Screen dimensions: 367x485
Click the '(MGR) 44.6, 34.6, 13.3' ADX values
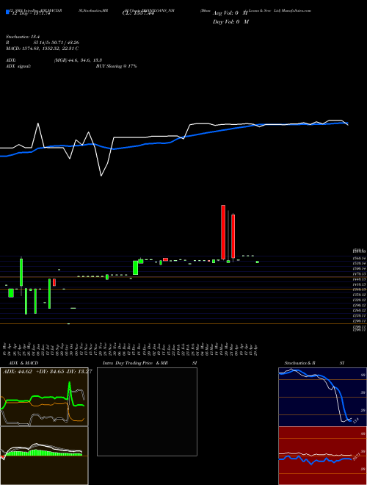click(78, 60)
